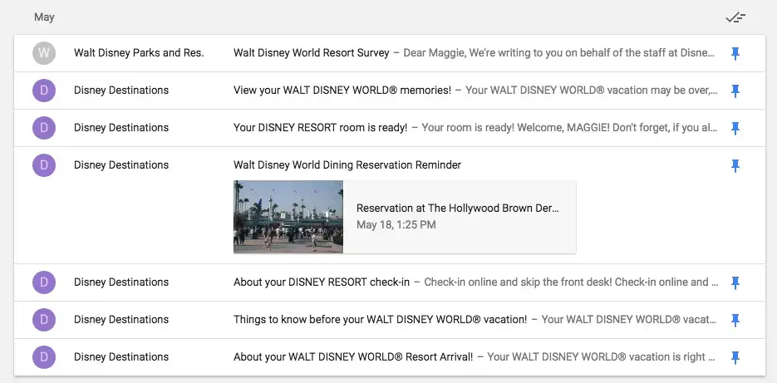
Task: Toggle the pin on 'room is ready' email
Action: tap(735, 128)
